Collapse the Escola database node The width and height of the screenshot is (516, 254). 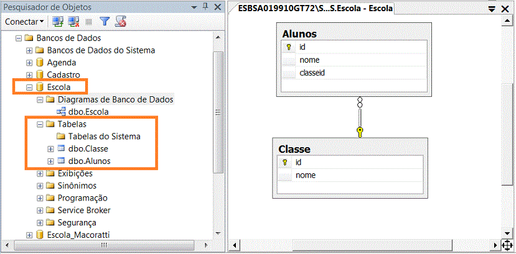(x=29, y=88)
